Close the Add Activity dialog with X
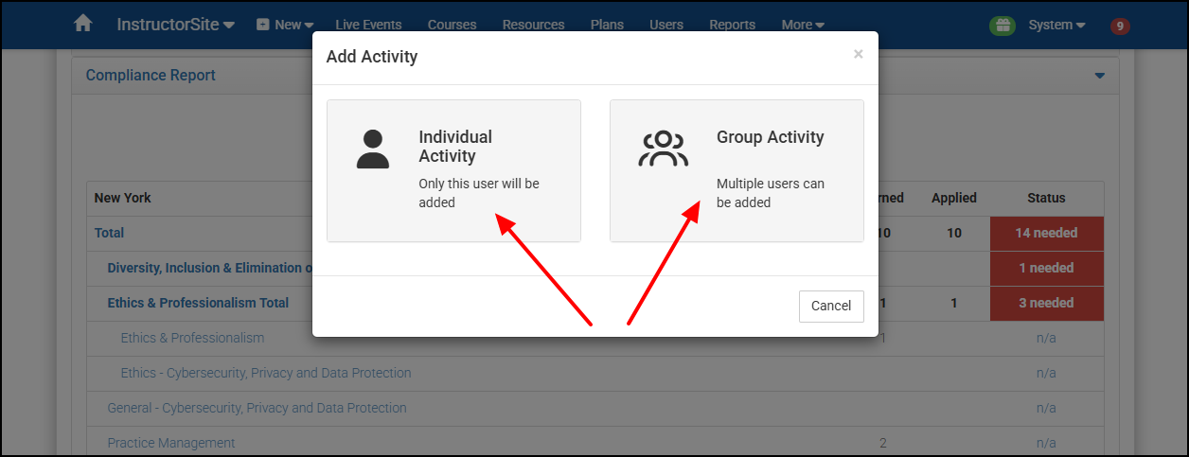 coord(859,54)
